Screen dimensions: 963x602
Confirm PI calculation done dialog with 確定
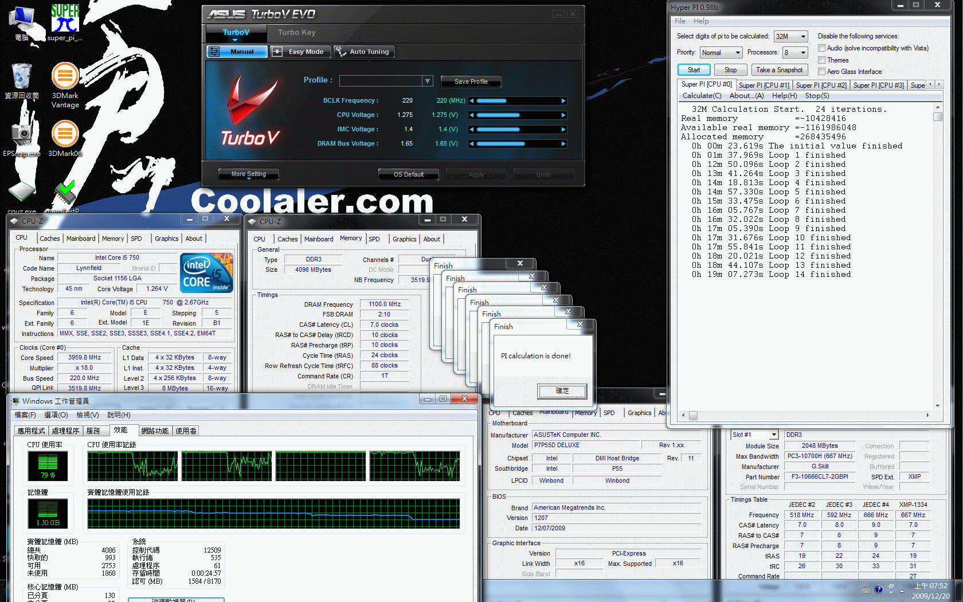tap(562, 391)
